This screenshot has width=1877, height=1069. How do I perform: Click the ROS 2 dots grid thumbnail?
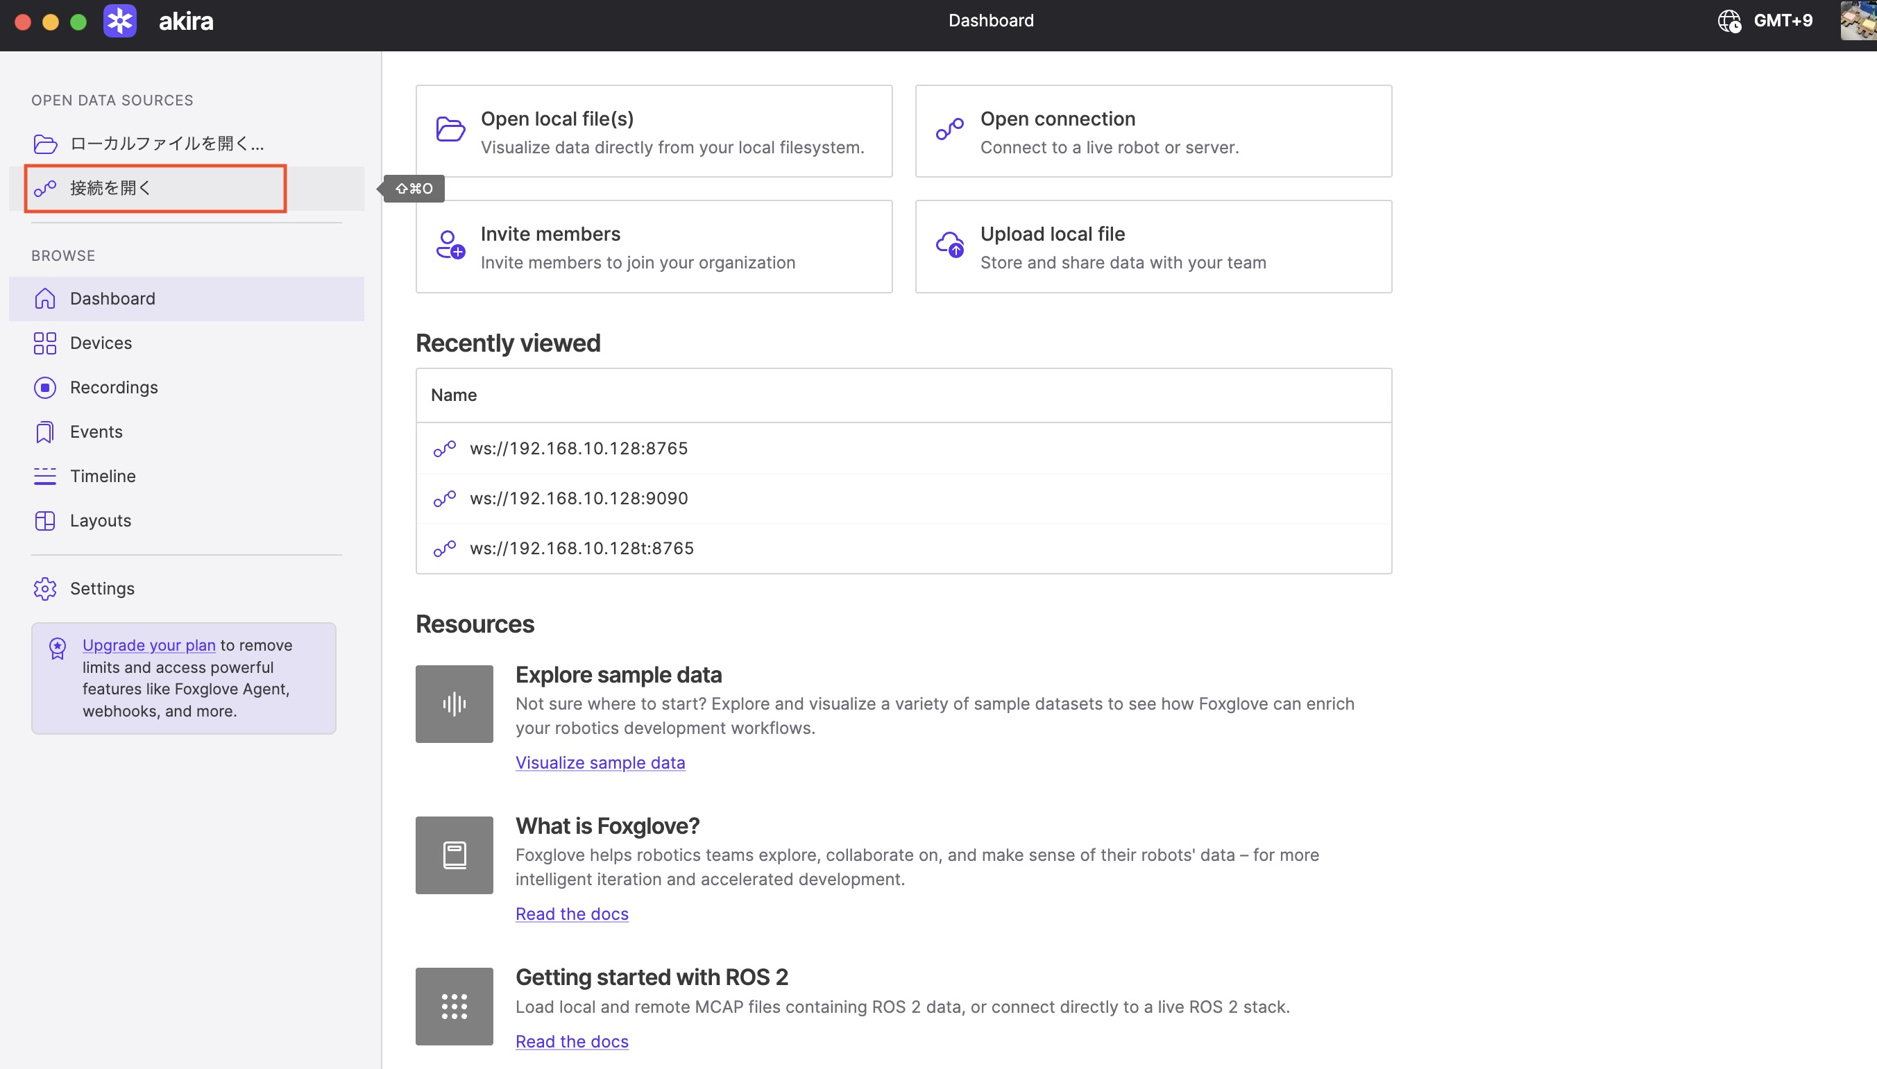(x=455, y=1007)
